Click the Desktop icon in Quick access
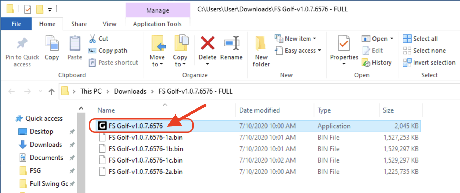Screen dimensions: 460x193 [23, 132]
